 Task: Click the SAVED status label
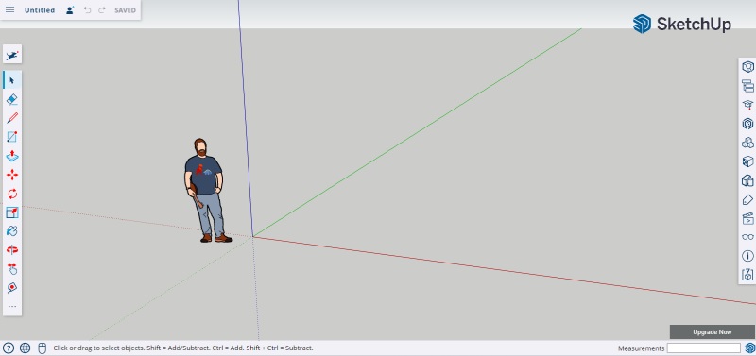pyautogui.click(x=126, y=10)
